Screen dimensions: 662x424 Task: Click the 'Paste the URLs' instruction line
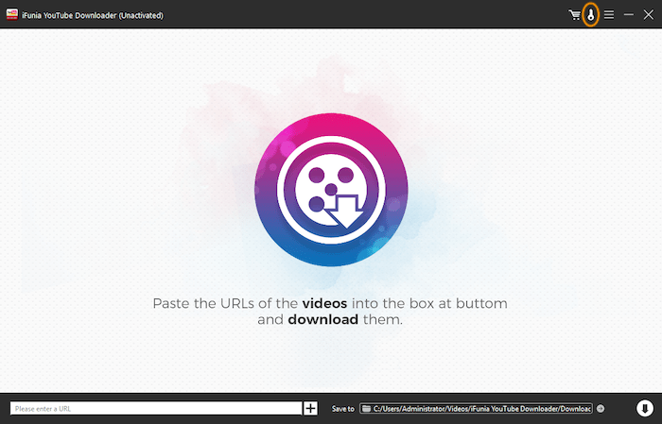[225, 303]
